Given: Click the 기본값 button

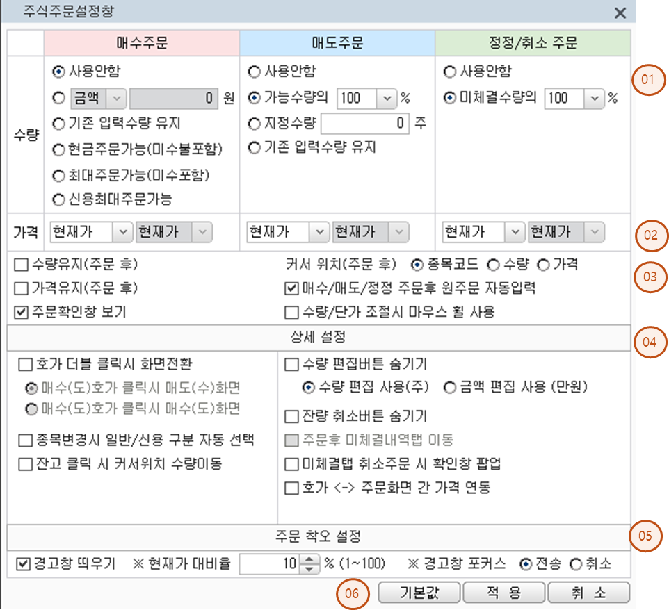Looking at the screenshot, I should (x=419, y=593).
